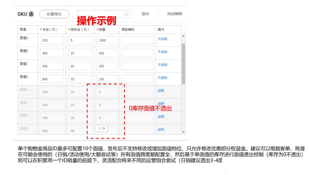Click disabled 膨胀金 field of 面值G (30)
310x175 pixels.
[x=80, y=118]
